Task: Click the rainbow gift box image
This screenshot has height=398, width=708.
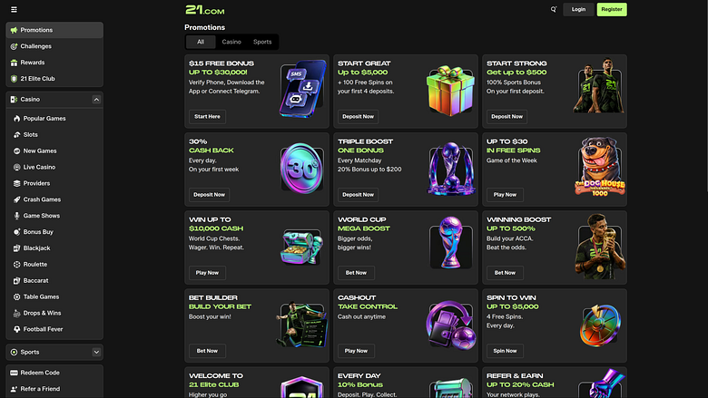Action: (450, 91)
